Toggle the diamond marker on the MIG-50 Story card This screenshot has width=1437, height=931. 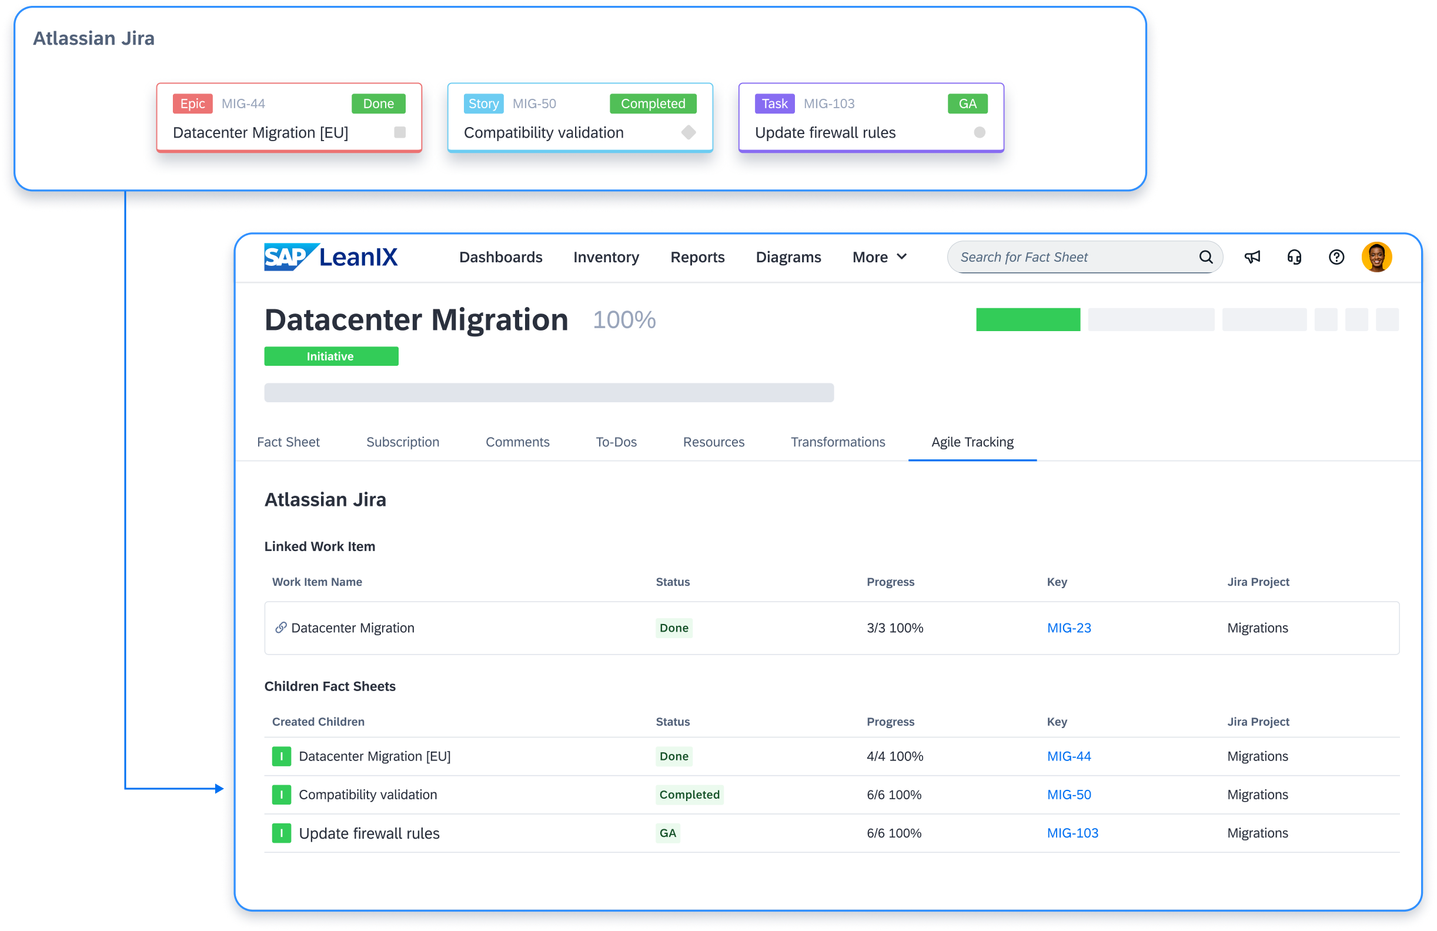point(689,132)
